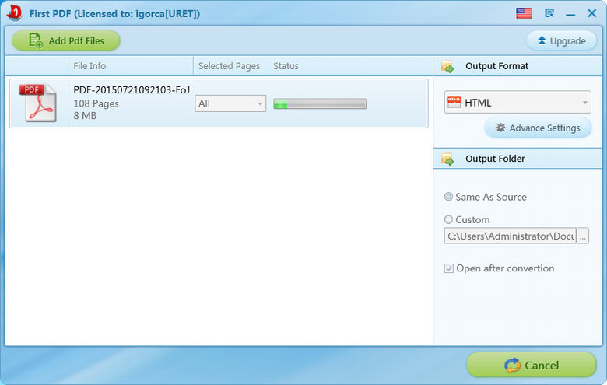Screen dimensions: 607x385
Task: Open the register/feedback icon in title bar
Action: coord(549,13)
